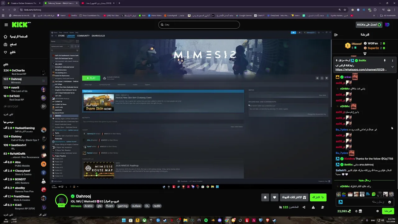Open the home page sidebar link
Image resolution: width=398 pixels, height=224 pixels.
[x=16, y=36]
